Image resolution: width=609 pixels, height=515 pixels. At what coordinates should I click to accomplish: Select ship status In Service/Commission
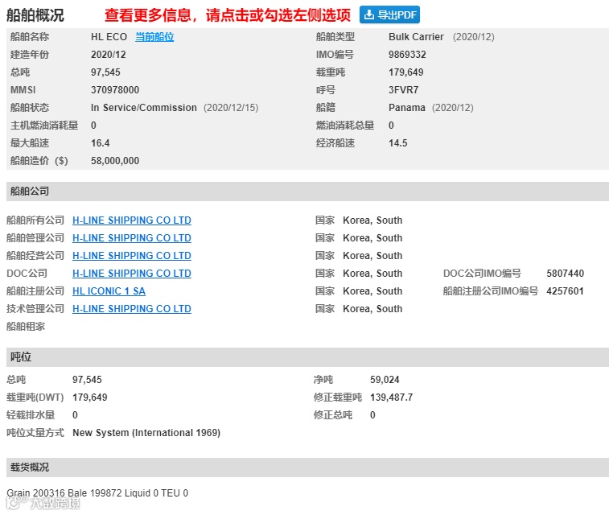pyautogui.click(x=144, y=108)
